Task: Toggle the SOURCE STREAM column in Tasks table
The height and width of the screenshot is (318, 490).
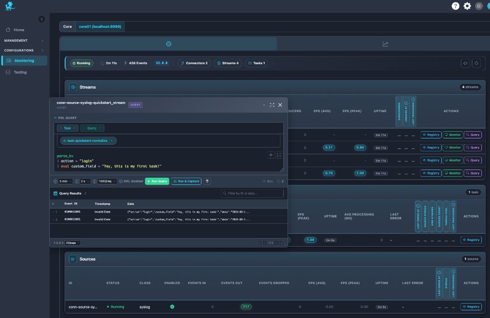Action: tap(425, 216)
